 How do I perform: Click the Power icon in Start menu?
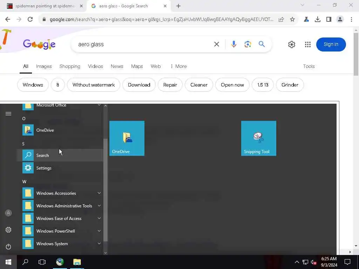point(8,247)
